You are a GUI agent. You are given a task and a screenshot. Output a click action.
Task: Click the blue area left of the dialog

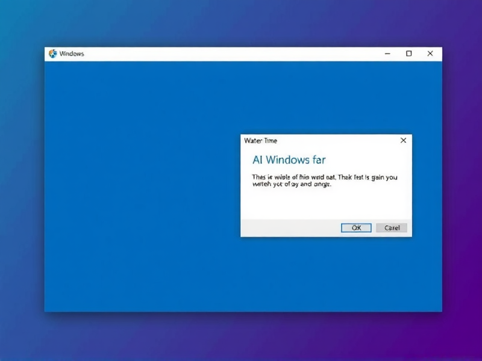coord(151,180)
